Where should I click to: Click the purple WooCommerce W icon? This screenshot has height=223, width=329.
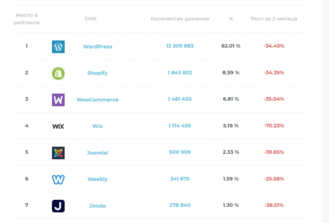pyautogui.click(x=58, y=100)
